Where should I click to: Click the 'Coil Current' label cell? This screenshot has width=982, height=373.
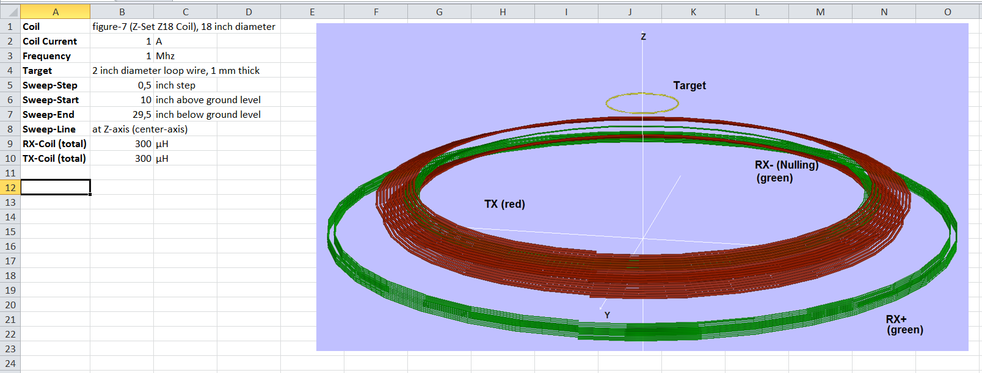click(56, 41)
